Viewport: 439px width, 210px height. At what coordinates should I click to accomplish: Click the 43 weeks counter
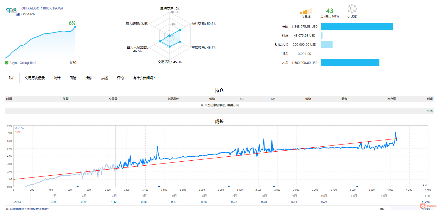330,11
